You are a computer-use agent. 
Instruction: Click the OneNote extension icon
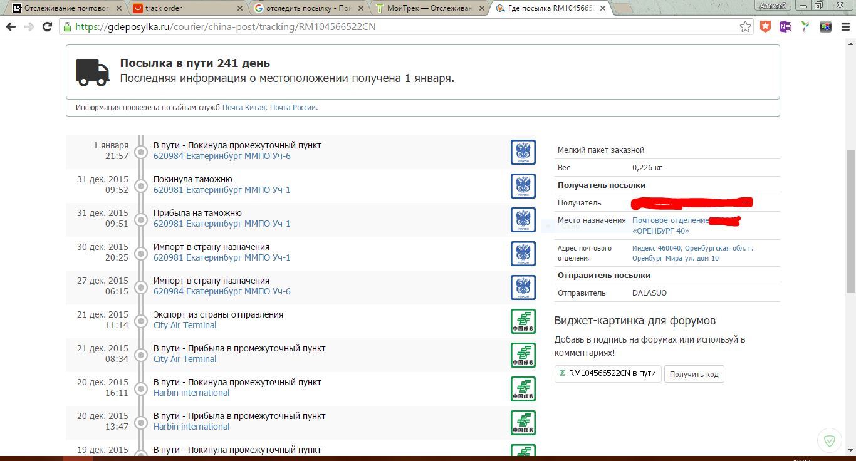point(785,27)
